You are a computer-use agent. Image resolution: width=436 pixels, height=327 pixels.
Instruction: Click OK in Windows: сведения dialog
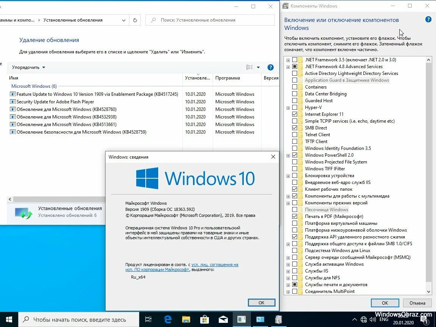pos(262,302)
